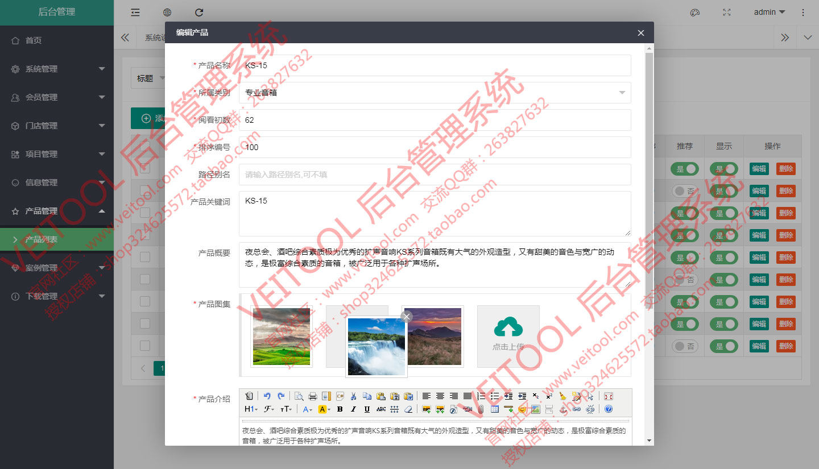The image size is (819, 469).
Task: Toggle the editor fullscreen icon
Action: (609, 396)
